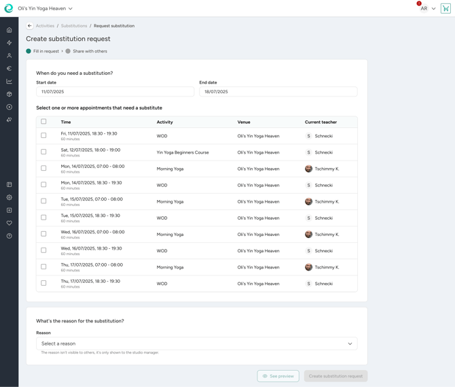Select the Sat 12/07/2025 Yin Yoga Beginners Course row checkbox

coord(44,152)
